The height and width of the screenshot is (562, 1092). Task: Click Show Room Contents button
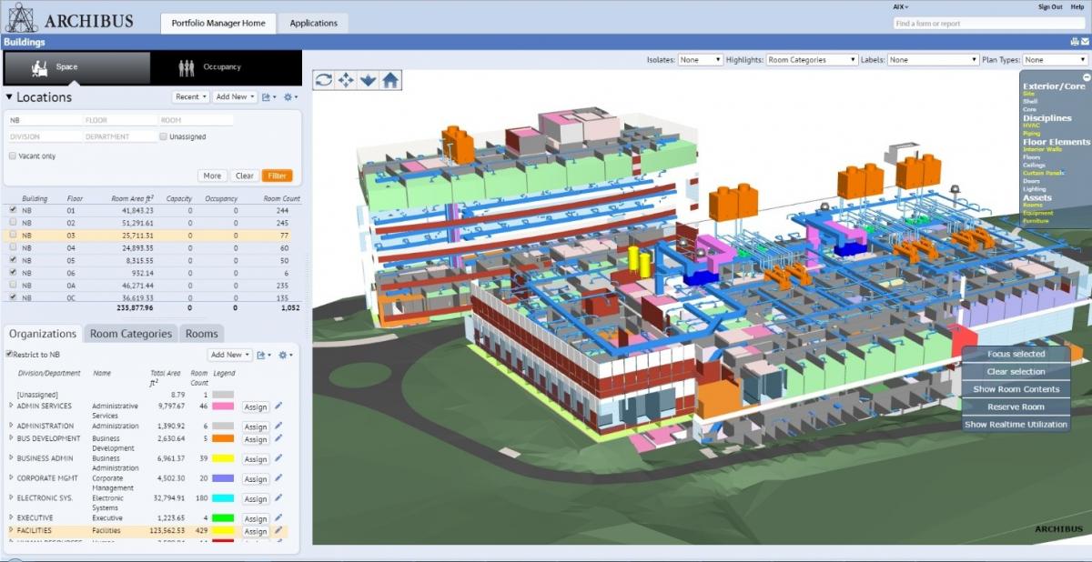(1016, 389)
